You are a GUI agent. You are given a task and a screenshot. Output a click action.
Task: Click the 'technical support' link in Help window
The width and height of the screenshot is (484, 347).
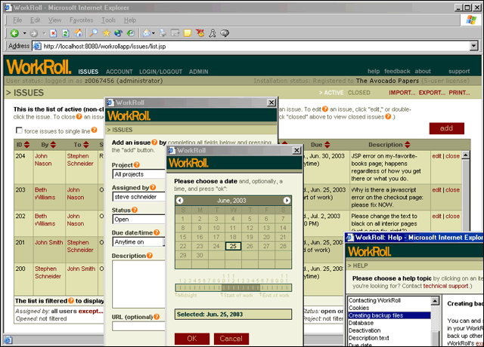[445, 286]
